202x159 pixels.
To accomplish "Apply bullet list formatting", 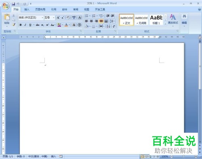I will click(x=86, y=16).
